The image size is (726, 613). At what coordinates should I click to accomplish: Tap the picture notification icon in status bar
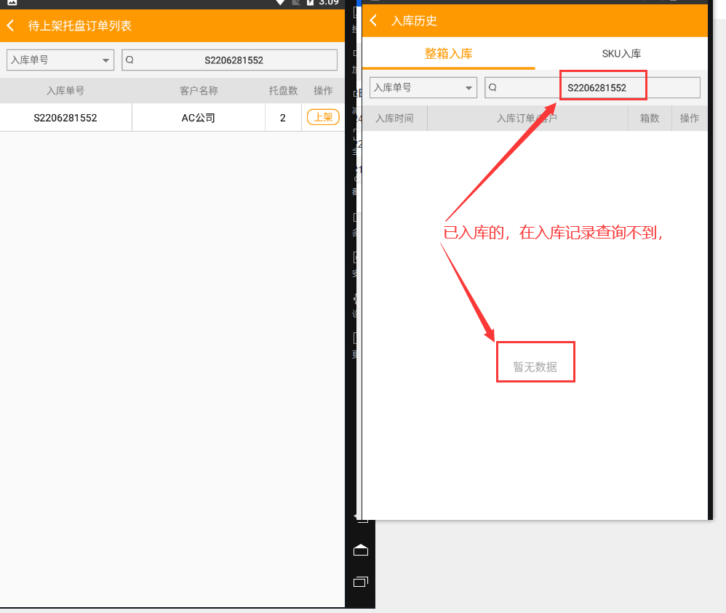tap(12, 3)
